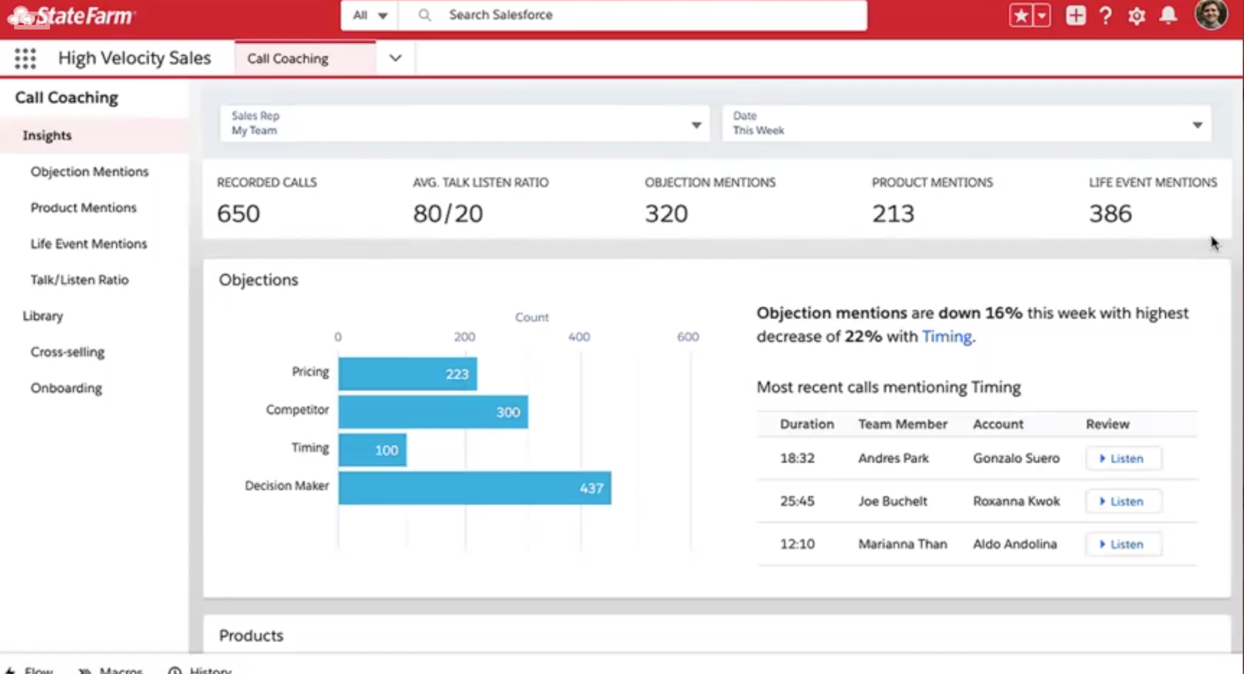Open the App Launcher grid icon
The height and width of the screenshot is (674, 1244).
[x=25, y=58]
